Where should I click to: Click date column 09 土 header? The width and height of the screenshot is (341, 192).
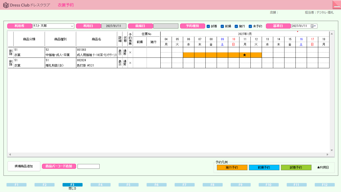click(x=222, y=42)
